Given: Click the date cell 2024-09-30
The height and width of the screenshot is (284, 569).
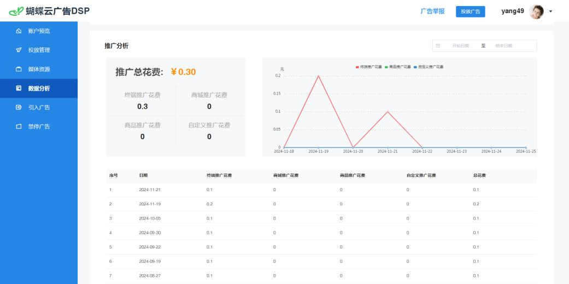Looking at the screenshot, I should (x=150, y=233).
